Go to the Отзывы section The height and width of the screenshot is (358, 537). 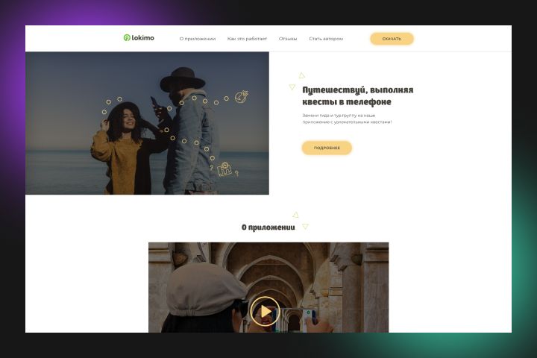(x=288, y=39)
